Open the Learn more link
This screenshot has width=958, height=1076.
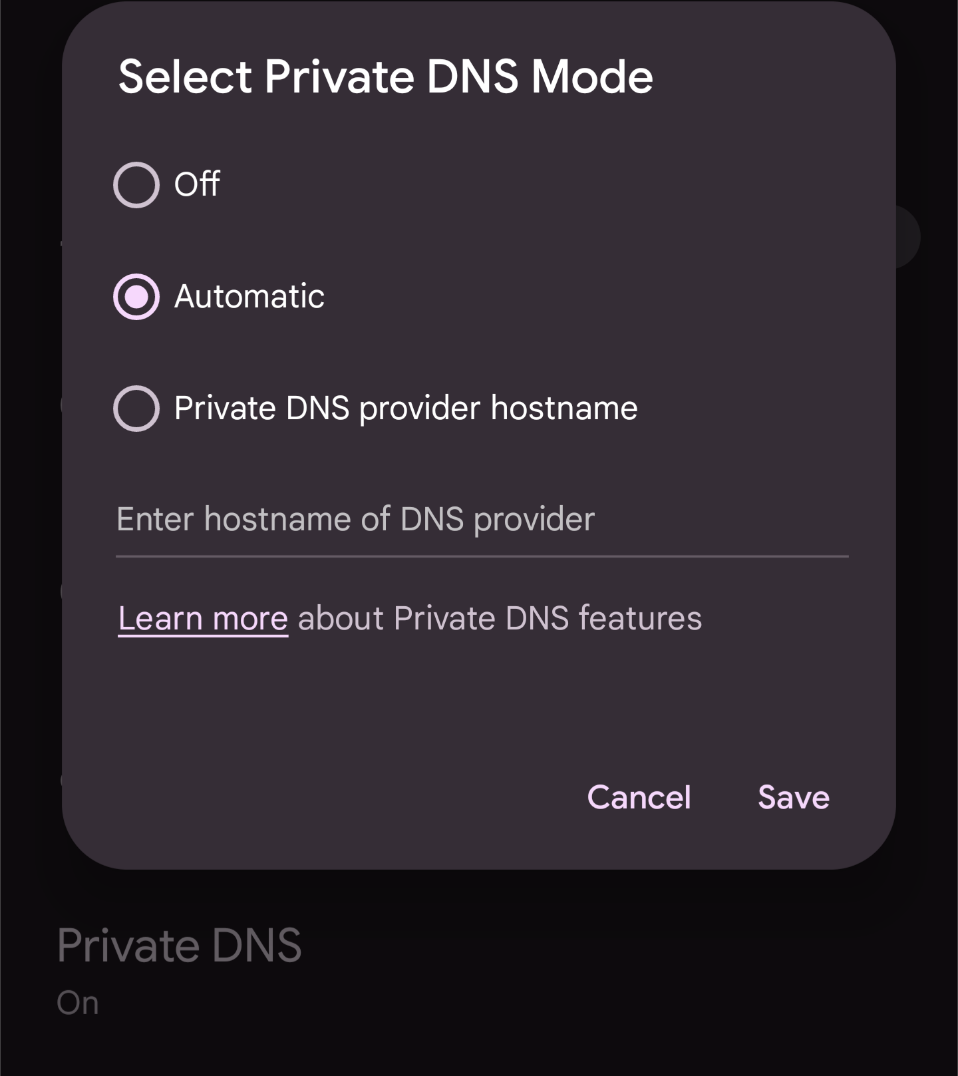click(203, 619)
